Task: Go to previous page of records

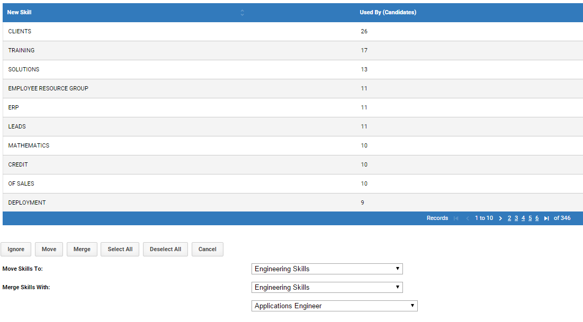Action: click(x=468, y=218)
